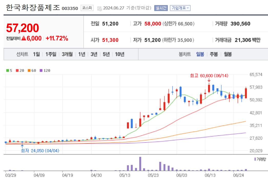Select the 1일 line chart tab
268x183 pixels.
36,54
